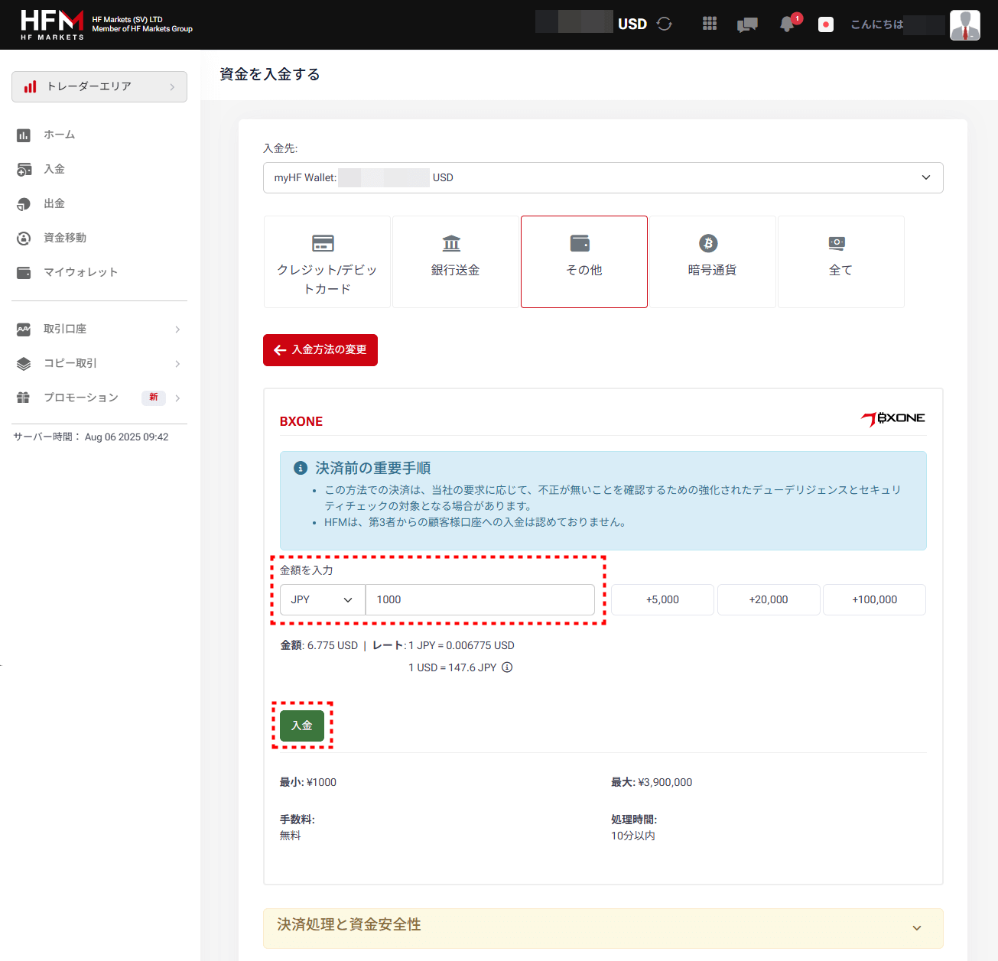This screenshot has height=961, width=998.
Task: Click the info icon beside 決済前の重要手順
Action: tap(301, 468)
